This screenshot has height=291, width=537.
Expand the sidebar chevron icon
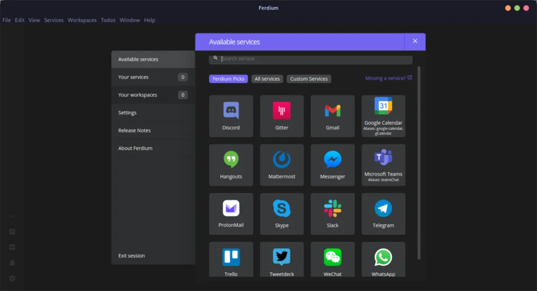point(13,217)
